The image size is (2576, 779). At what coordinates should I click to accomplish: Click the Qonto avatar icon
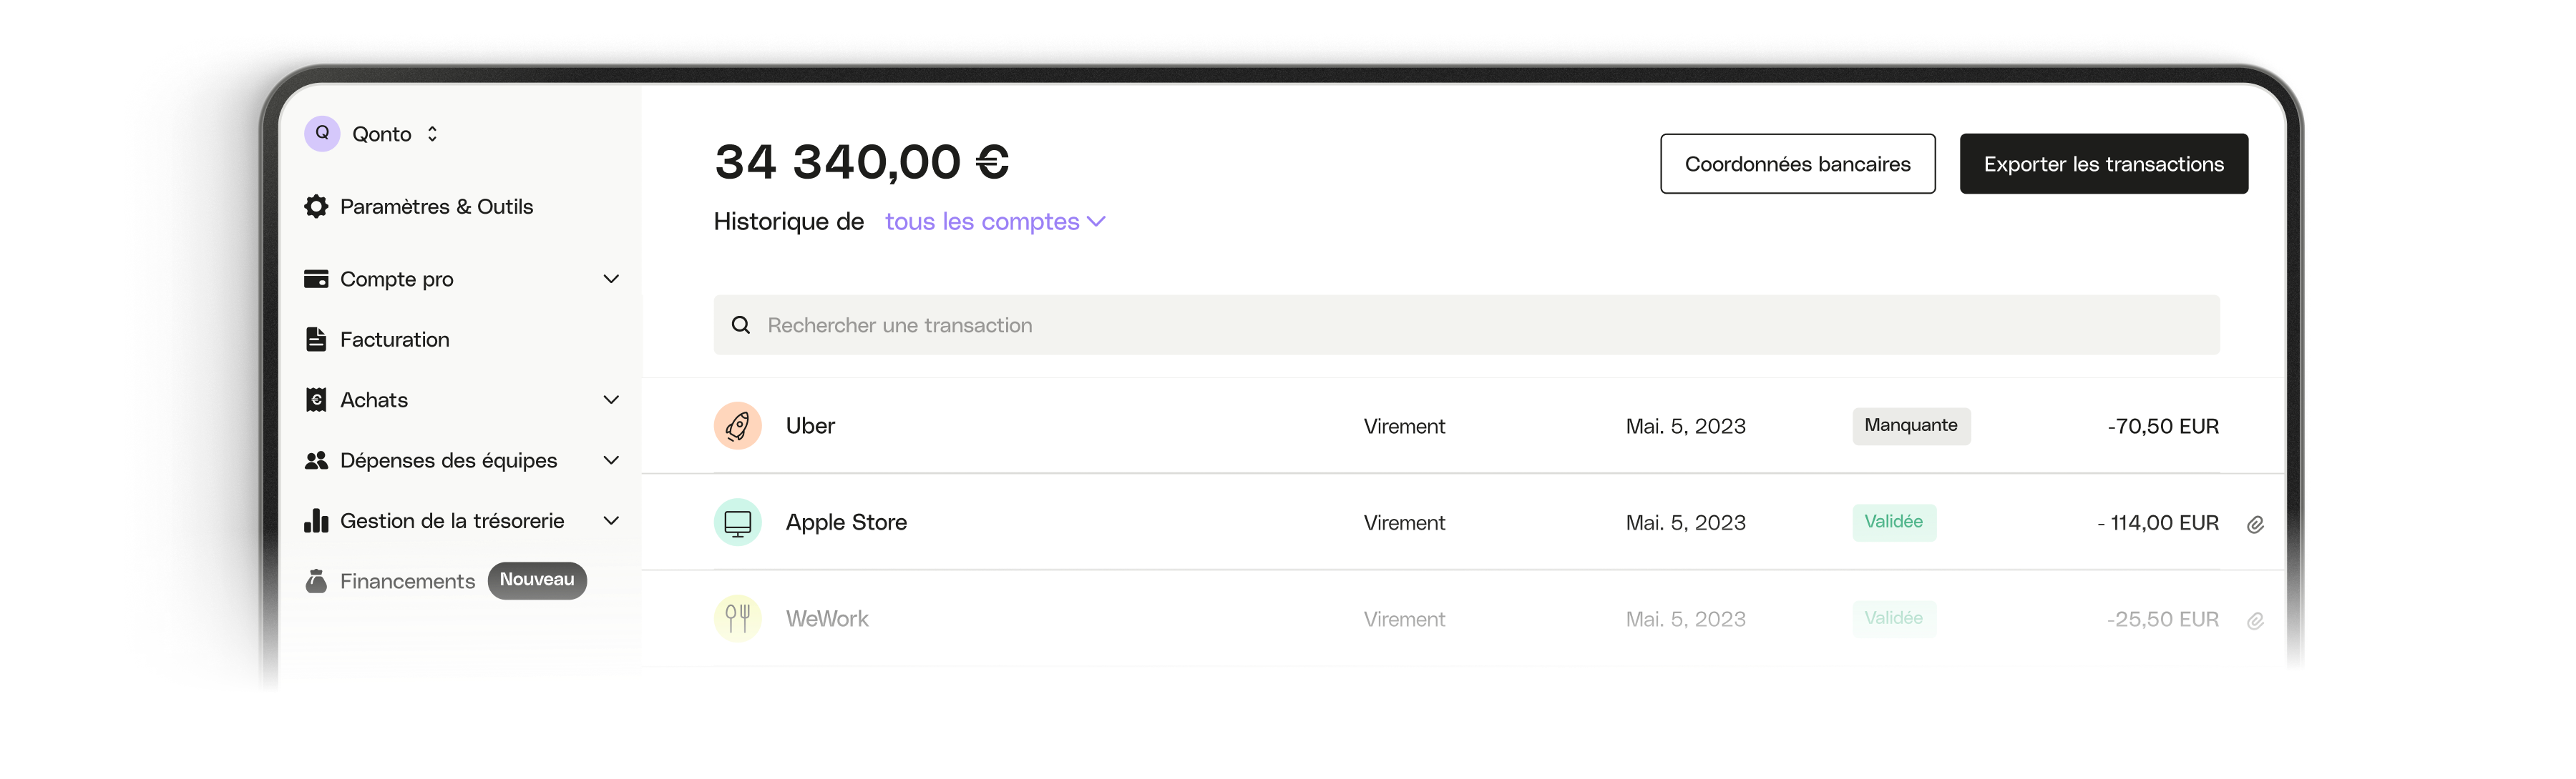[x=322, y=133]
